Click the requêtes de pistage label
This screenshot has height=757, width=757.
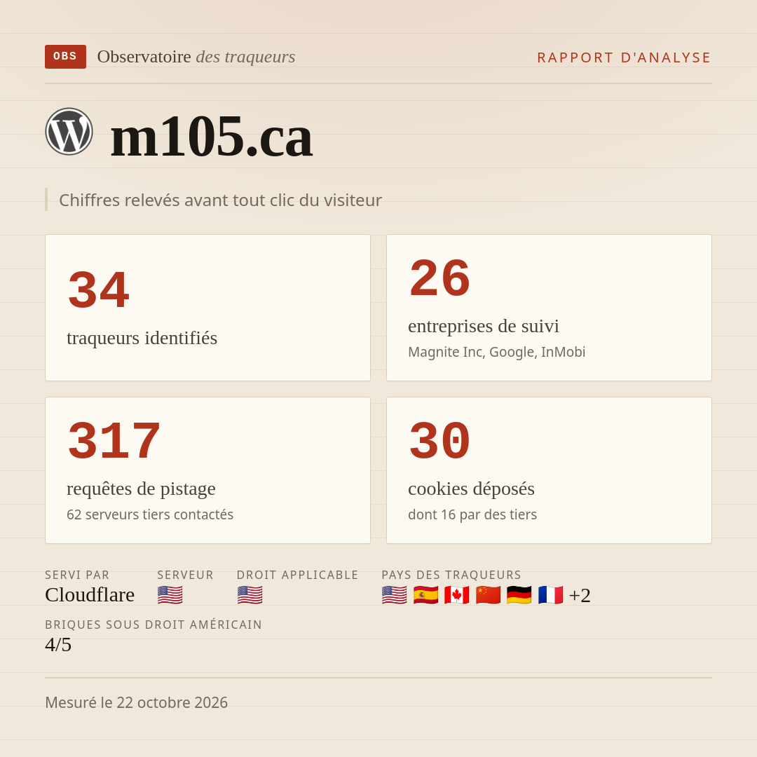tap(141, 489)
